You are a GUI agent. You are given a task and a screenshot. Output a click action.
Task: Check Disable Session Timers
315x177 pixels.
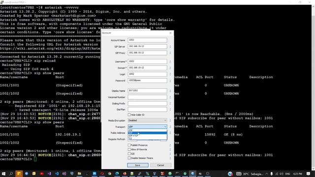129,158
